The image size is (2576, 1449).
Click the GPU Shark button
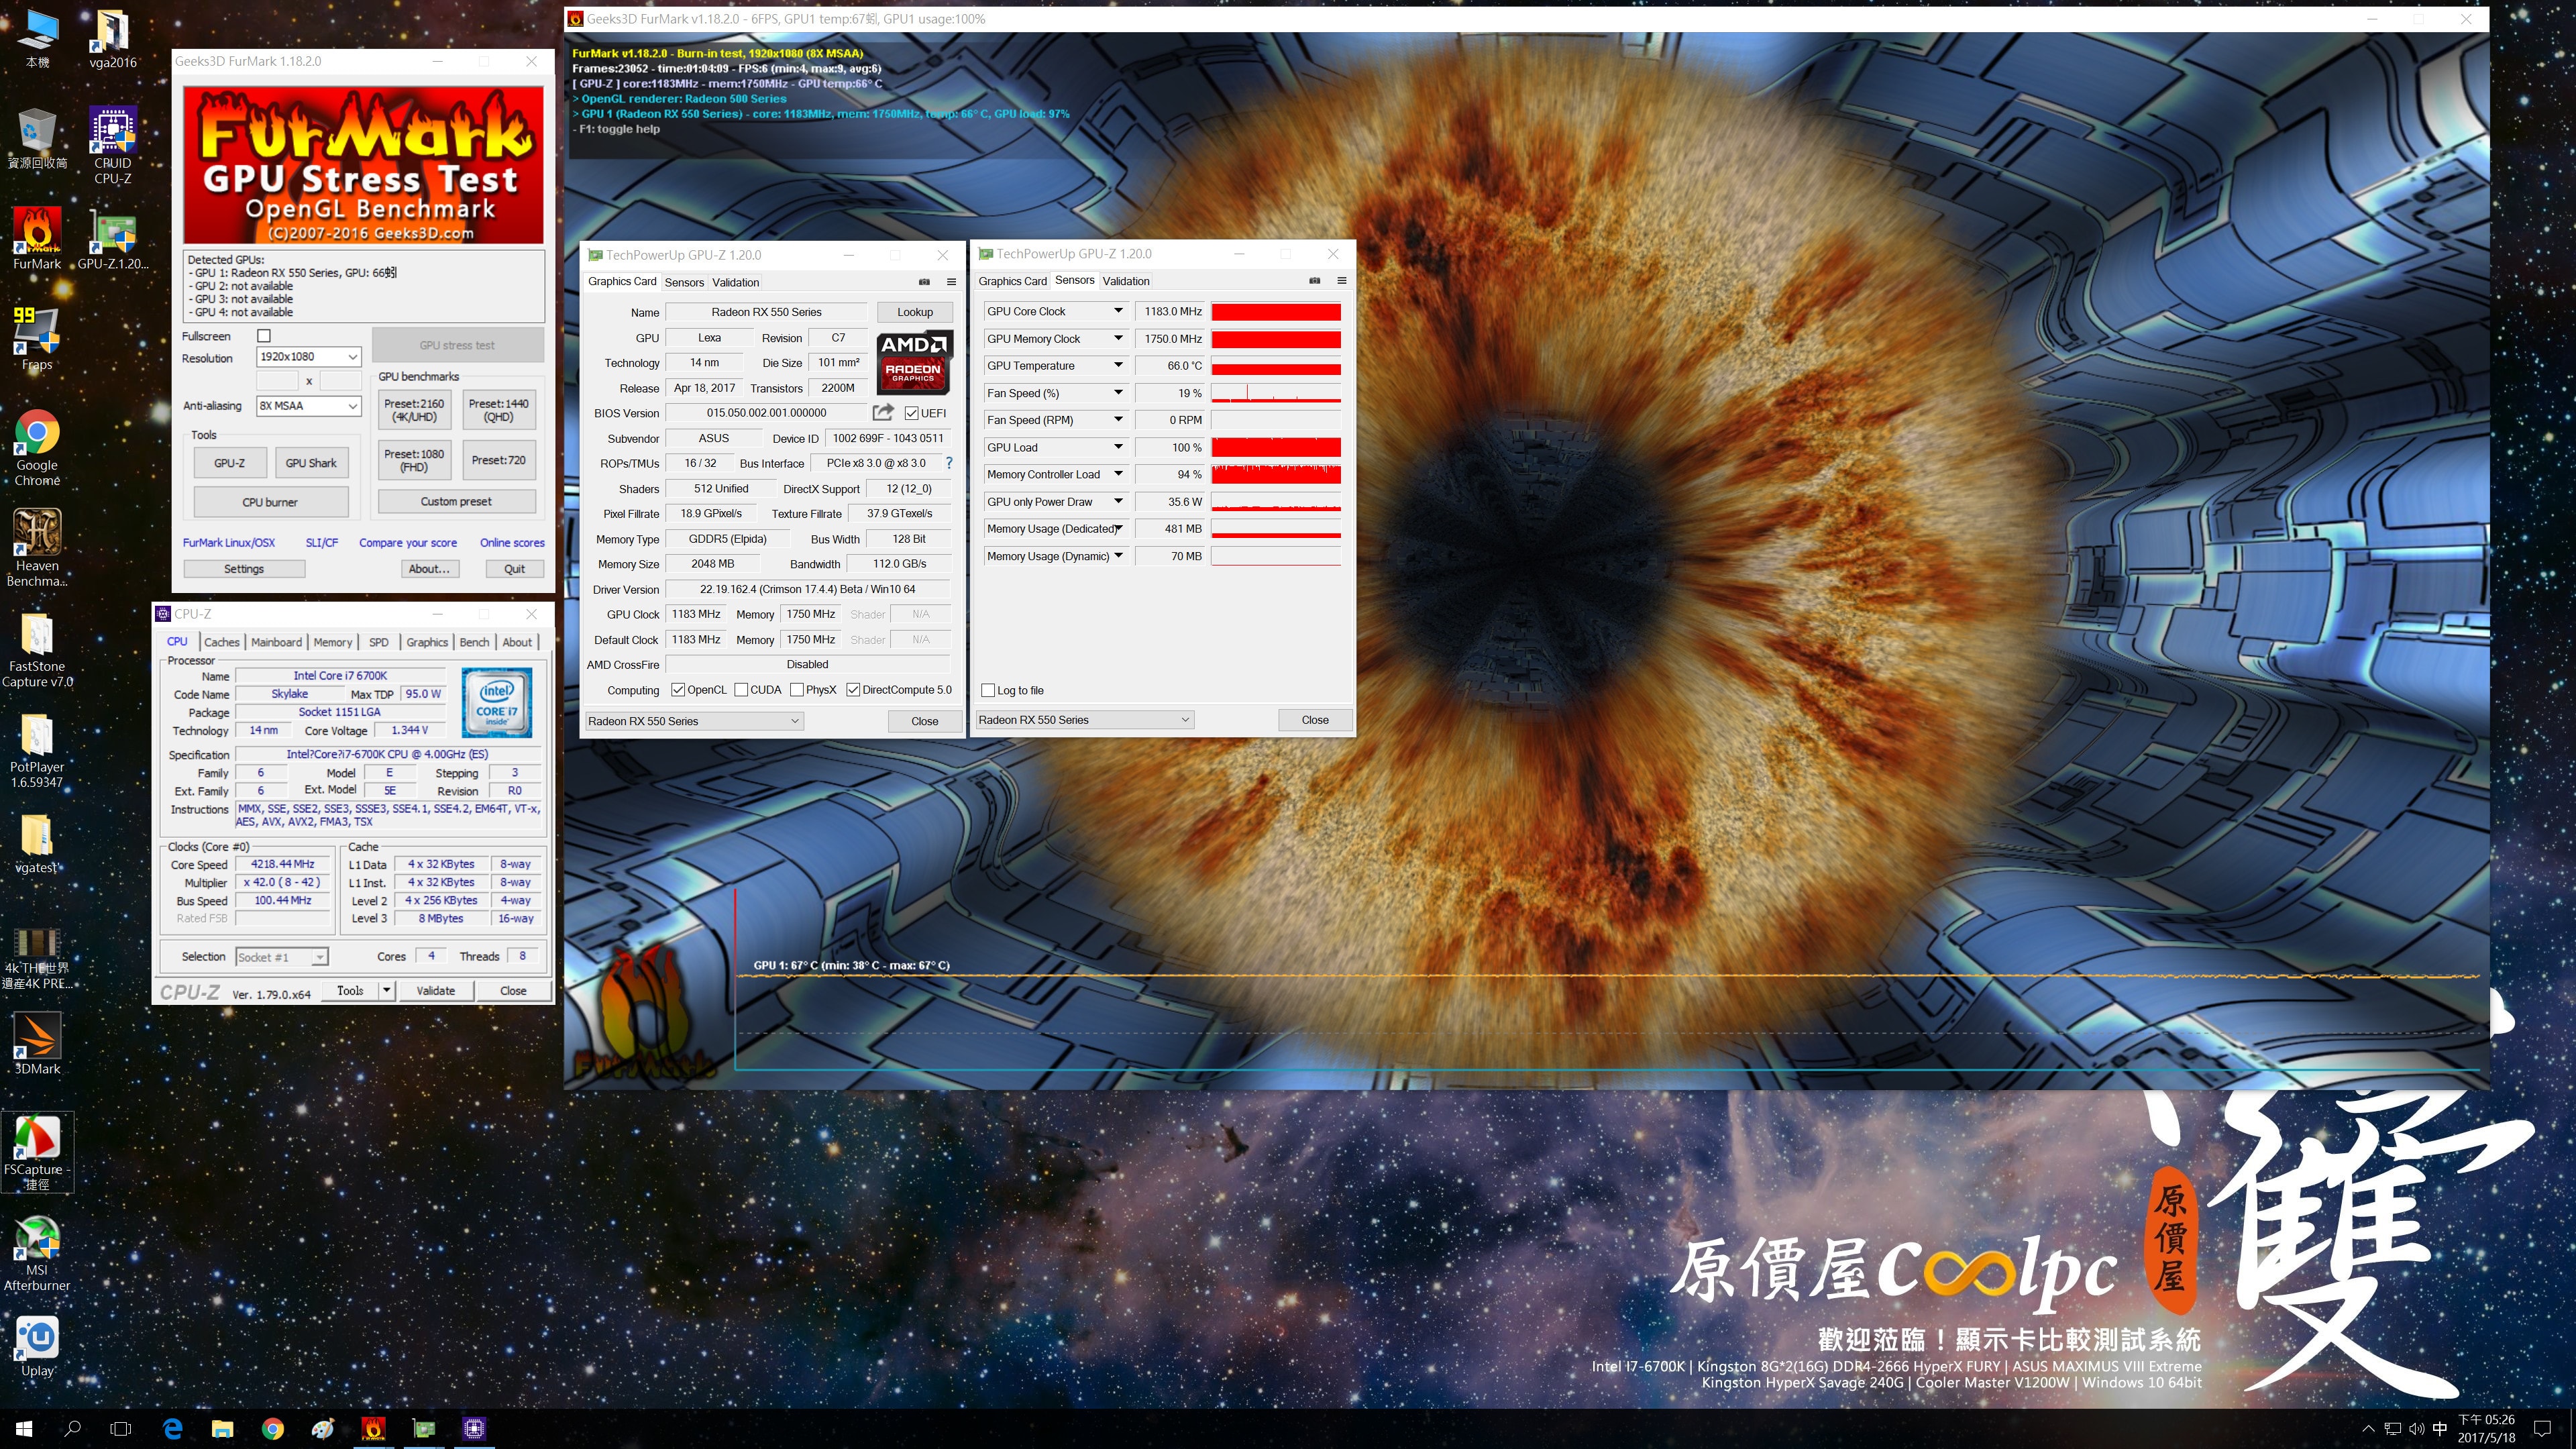[311, 463]
